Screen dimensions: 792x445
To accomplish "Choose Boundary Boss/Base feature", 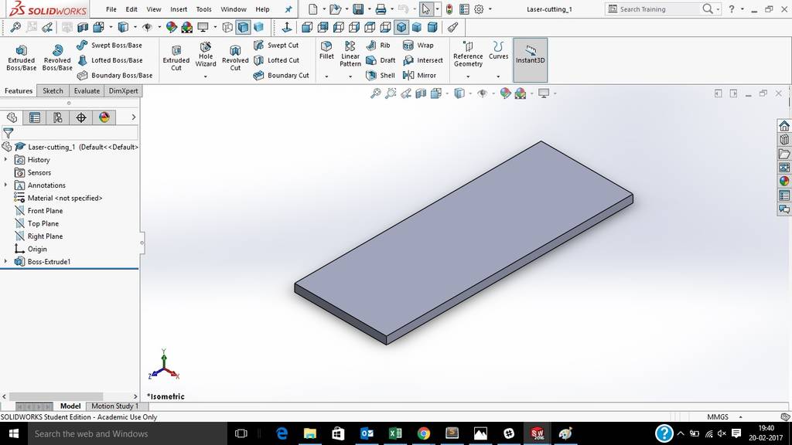I will (114, 76).
